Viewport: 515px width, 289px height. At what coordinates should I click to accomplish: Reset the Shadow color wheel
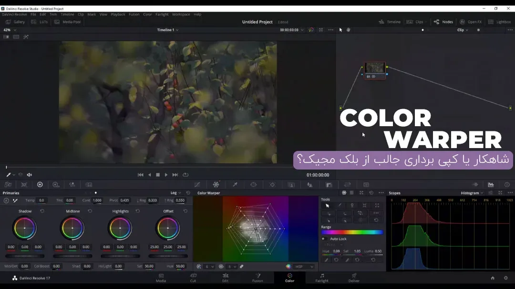[x=42, y=211]
